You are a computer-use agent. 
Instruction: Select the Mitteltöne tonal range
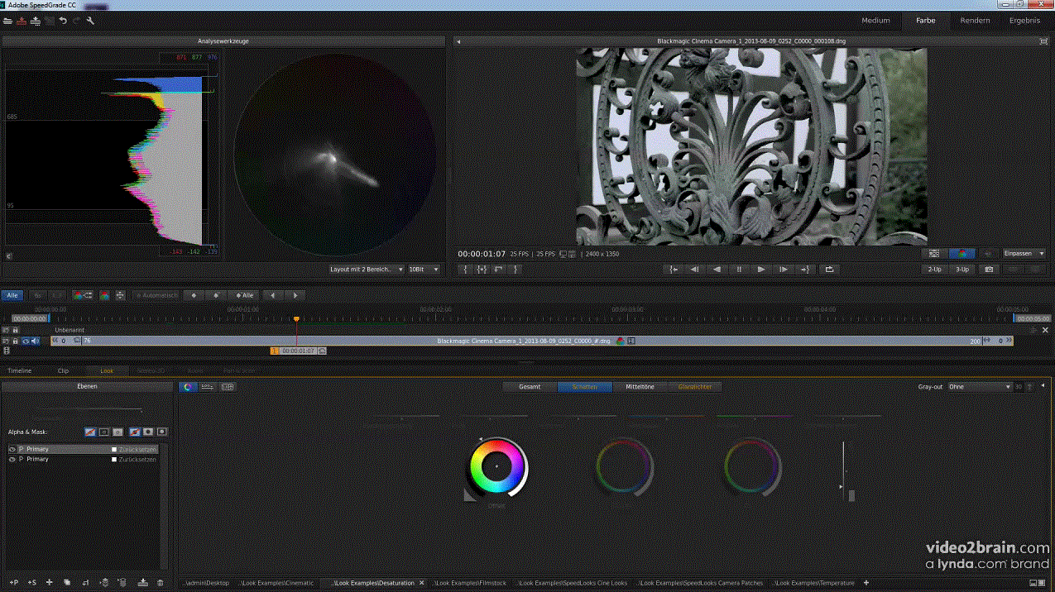640,387
